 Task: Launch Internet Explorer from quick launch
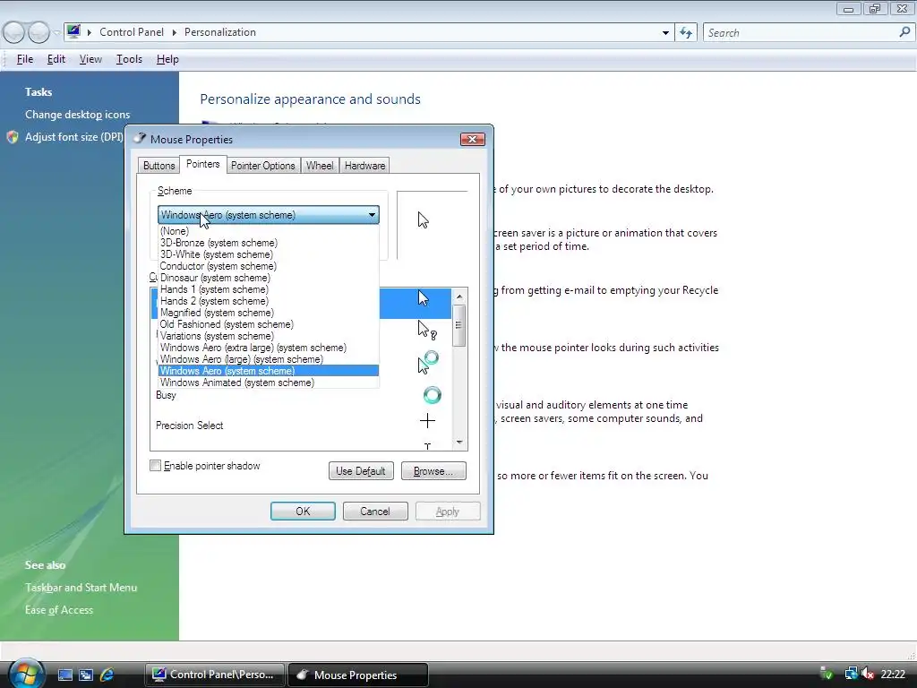coord(107,675)
